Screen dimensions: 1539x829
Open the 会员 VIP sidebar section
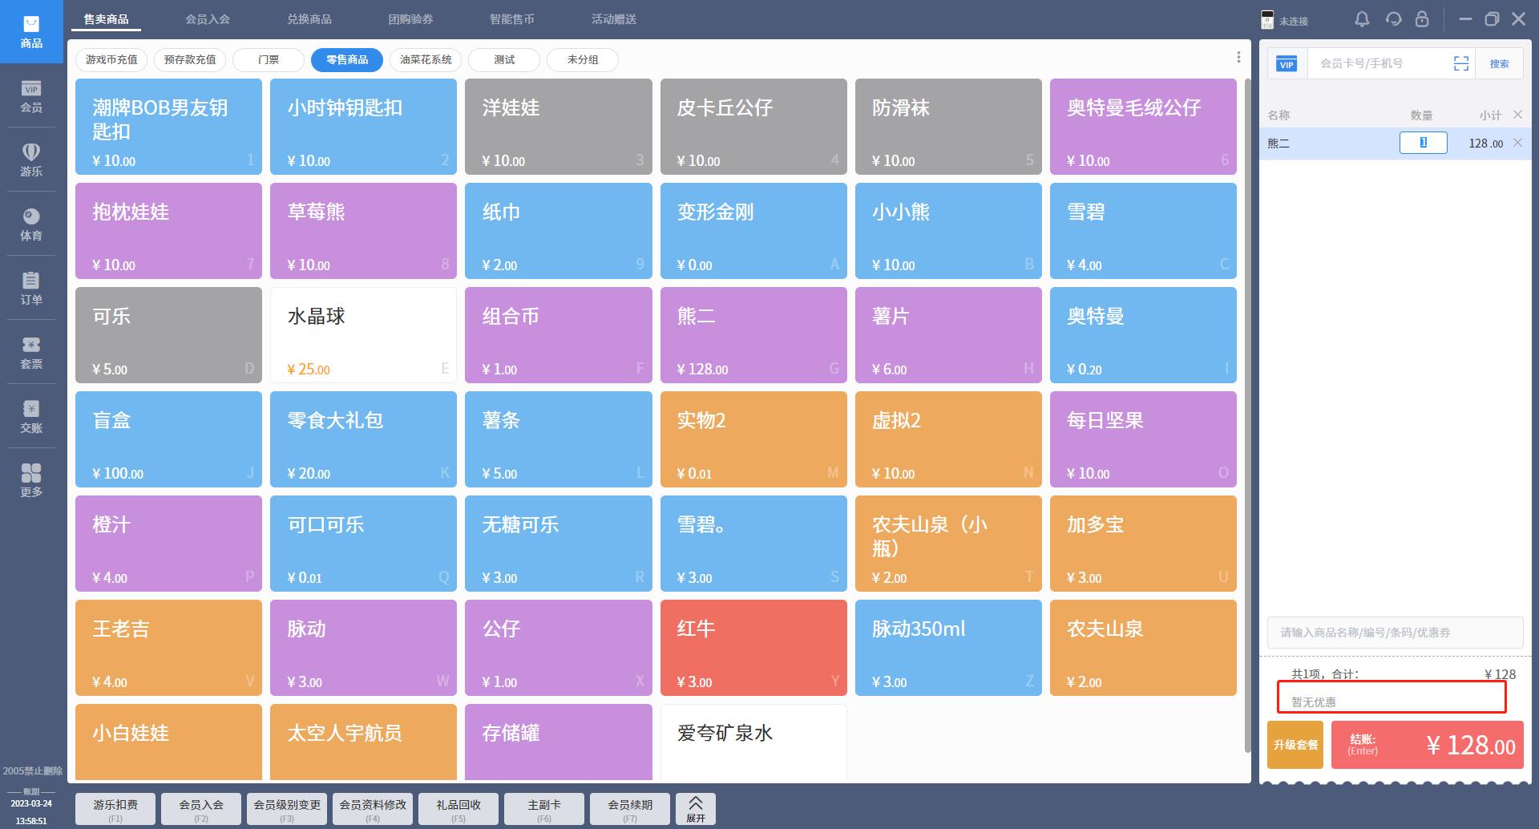pos(31,96)
